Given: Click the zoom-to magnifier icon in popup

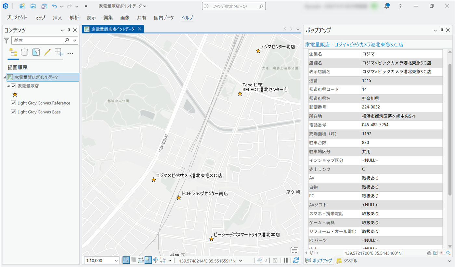Looking at the screenshot, I should pos(448,253).
